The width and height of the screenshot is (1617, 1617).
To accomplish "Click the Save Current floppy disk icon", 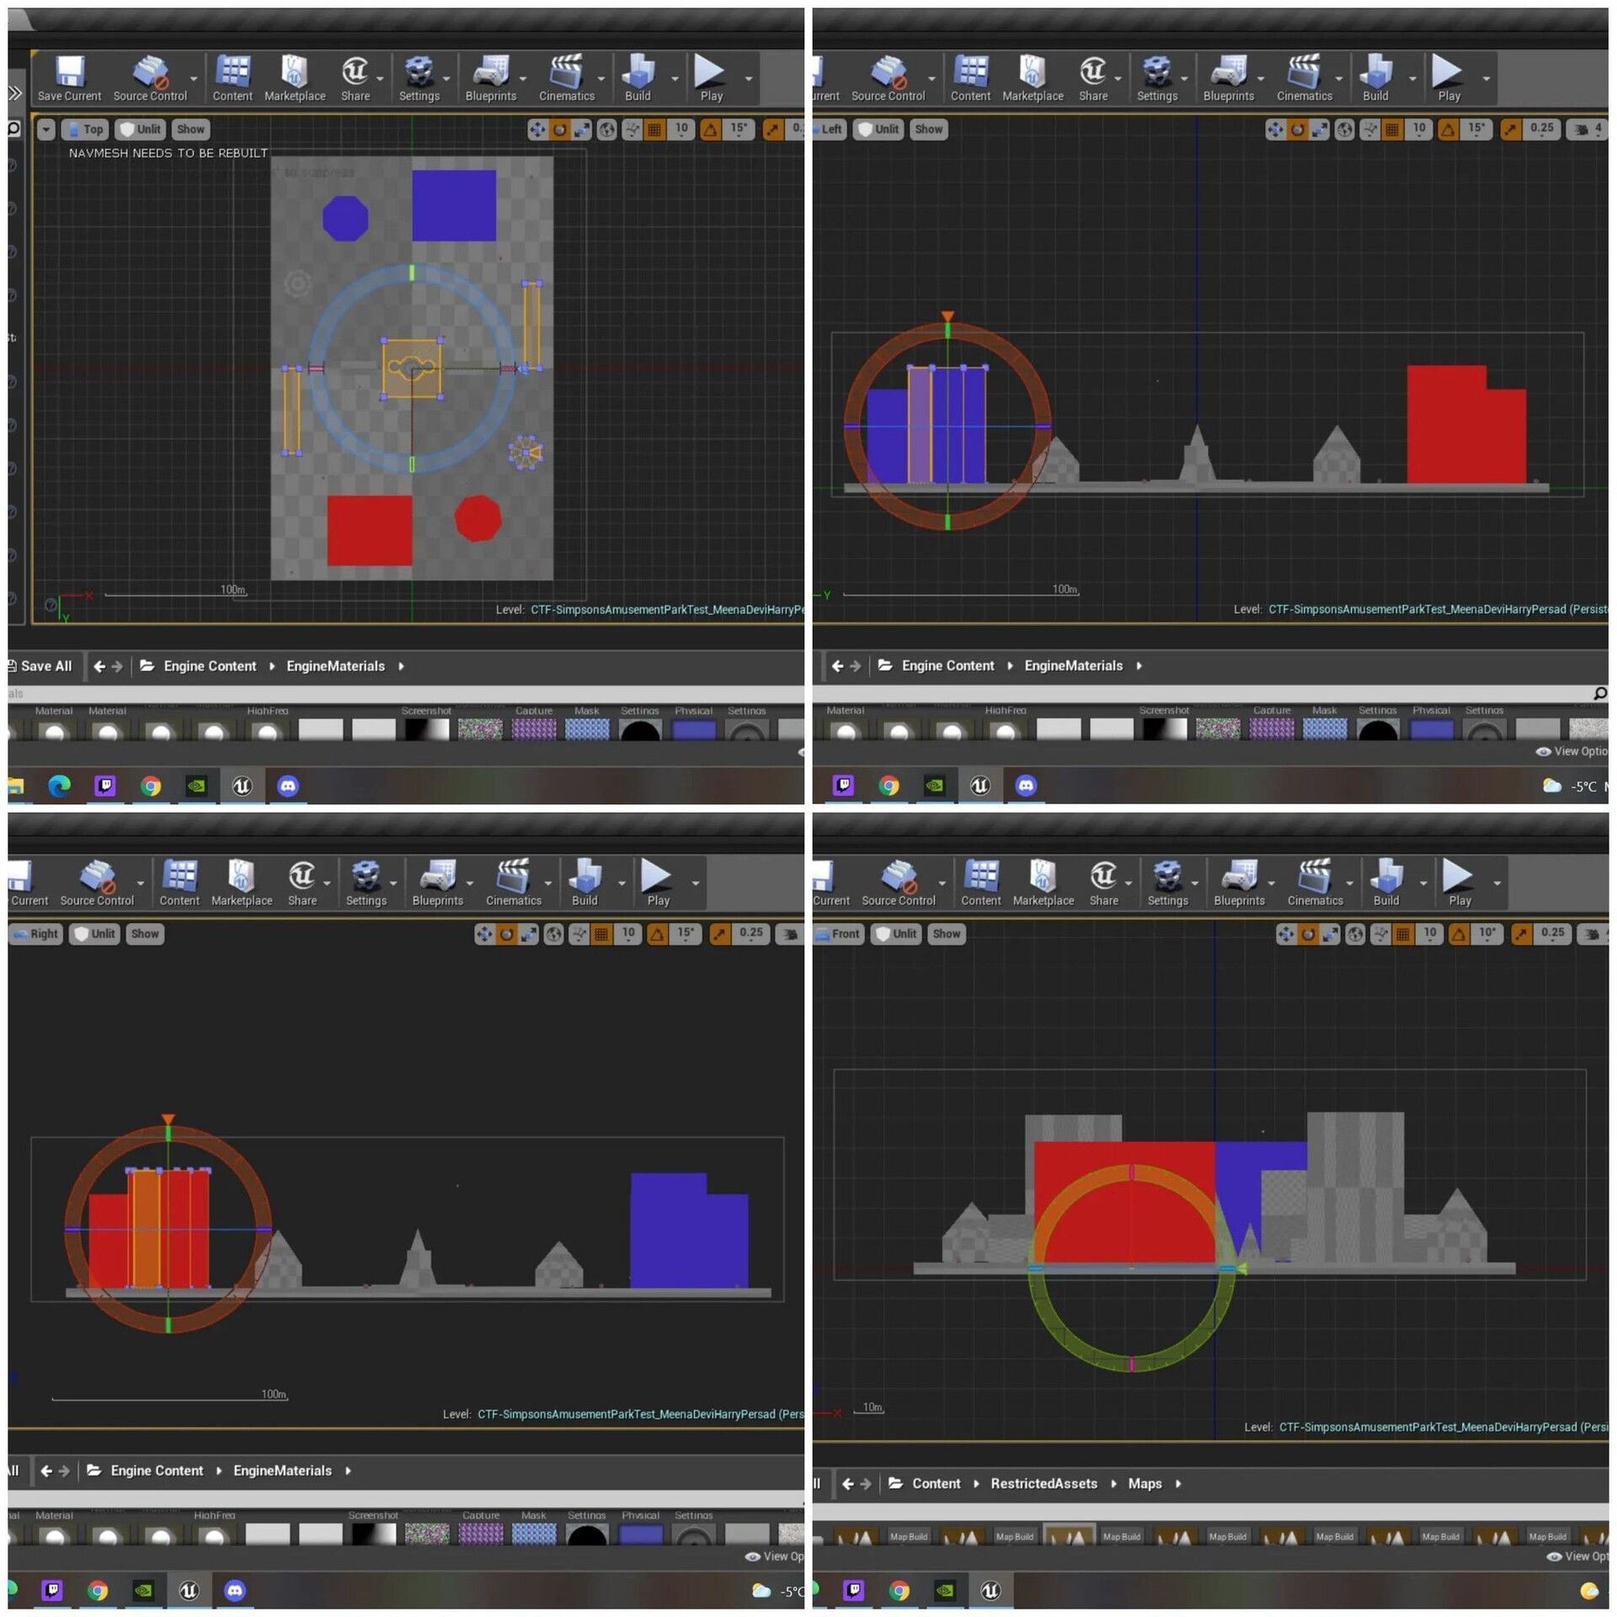I will pyautogui.click(x=69, y=72).
